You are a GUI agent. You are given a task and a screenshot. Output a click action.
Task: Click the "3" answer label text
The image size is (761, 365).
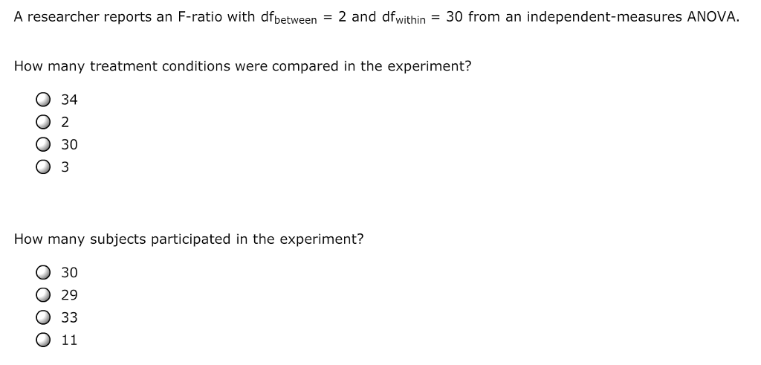tap(65, 167)
